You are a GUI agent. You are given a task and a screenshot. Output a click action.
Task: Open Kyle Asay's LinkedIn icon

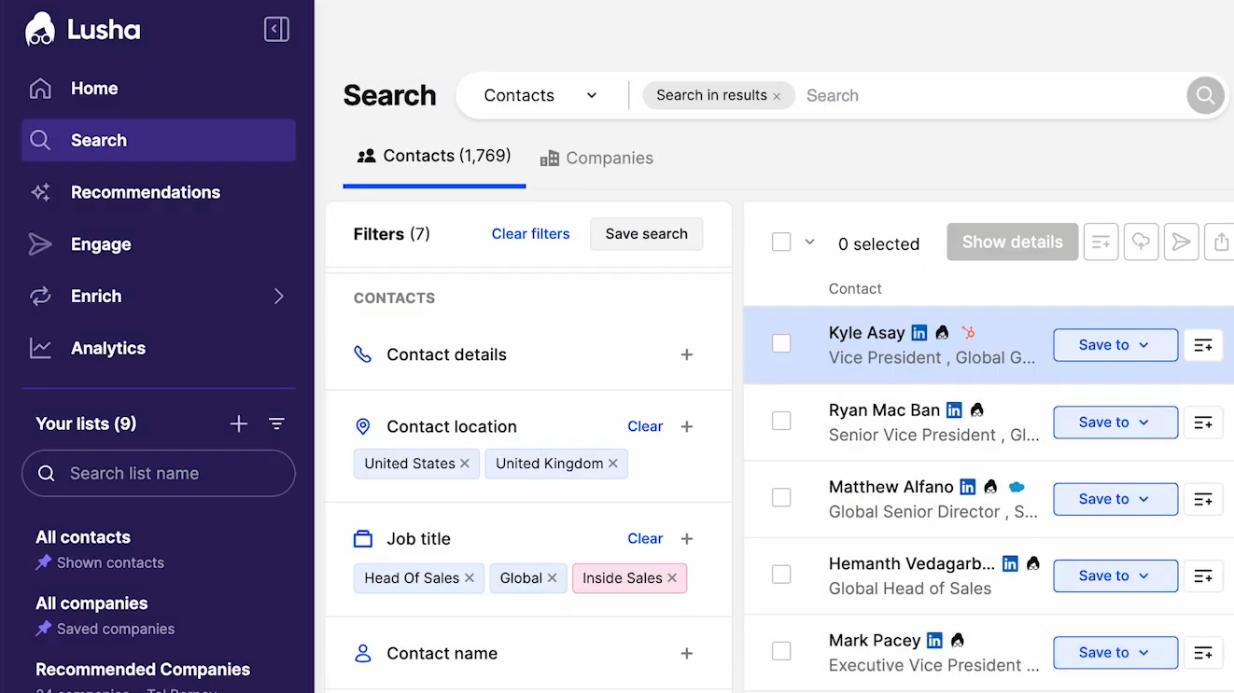919,332
